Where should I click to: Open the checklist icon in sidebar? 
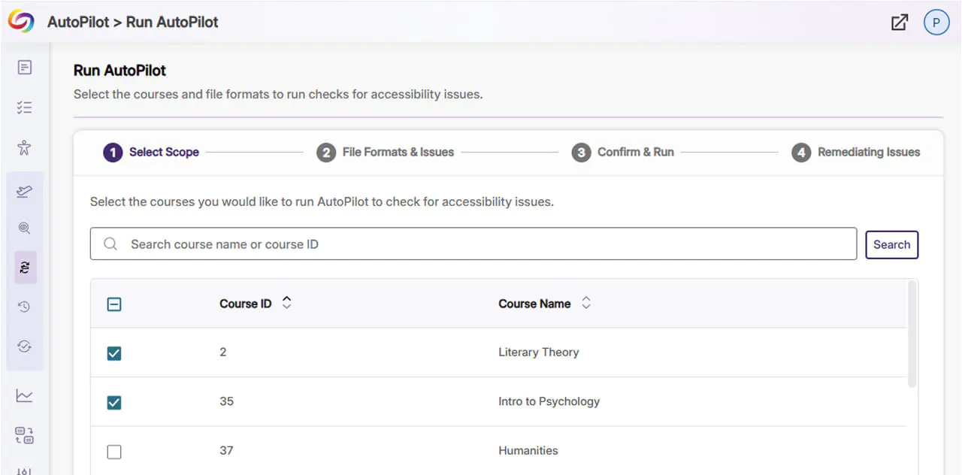pos(25,107)
